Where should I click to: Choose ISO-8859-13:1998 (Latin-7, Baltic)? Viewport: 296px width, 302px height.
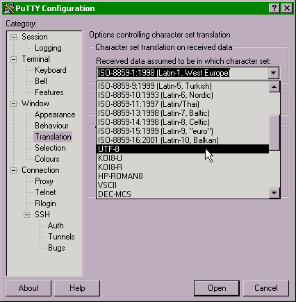click(183, 113)
